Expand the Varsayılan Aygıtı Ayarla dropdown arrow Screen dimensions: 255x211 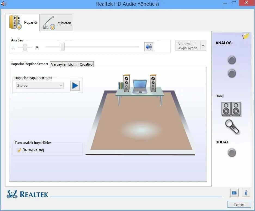point(203,46)
